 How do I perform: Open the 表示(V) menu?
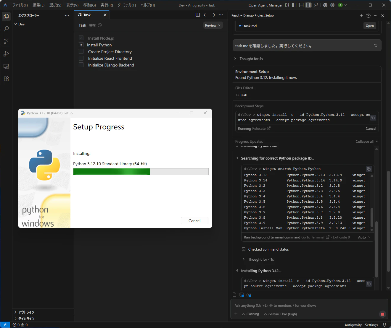[72, 5]
